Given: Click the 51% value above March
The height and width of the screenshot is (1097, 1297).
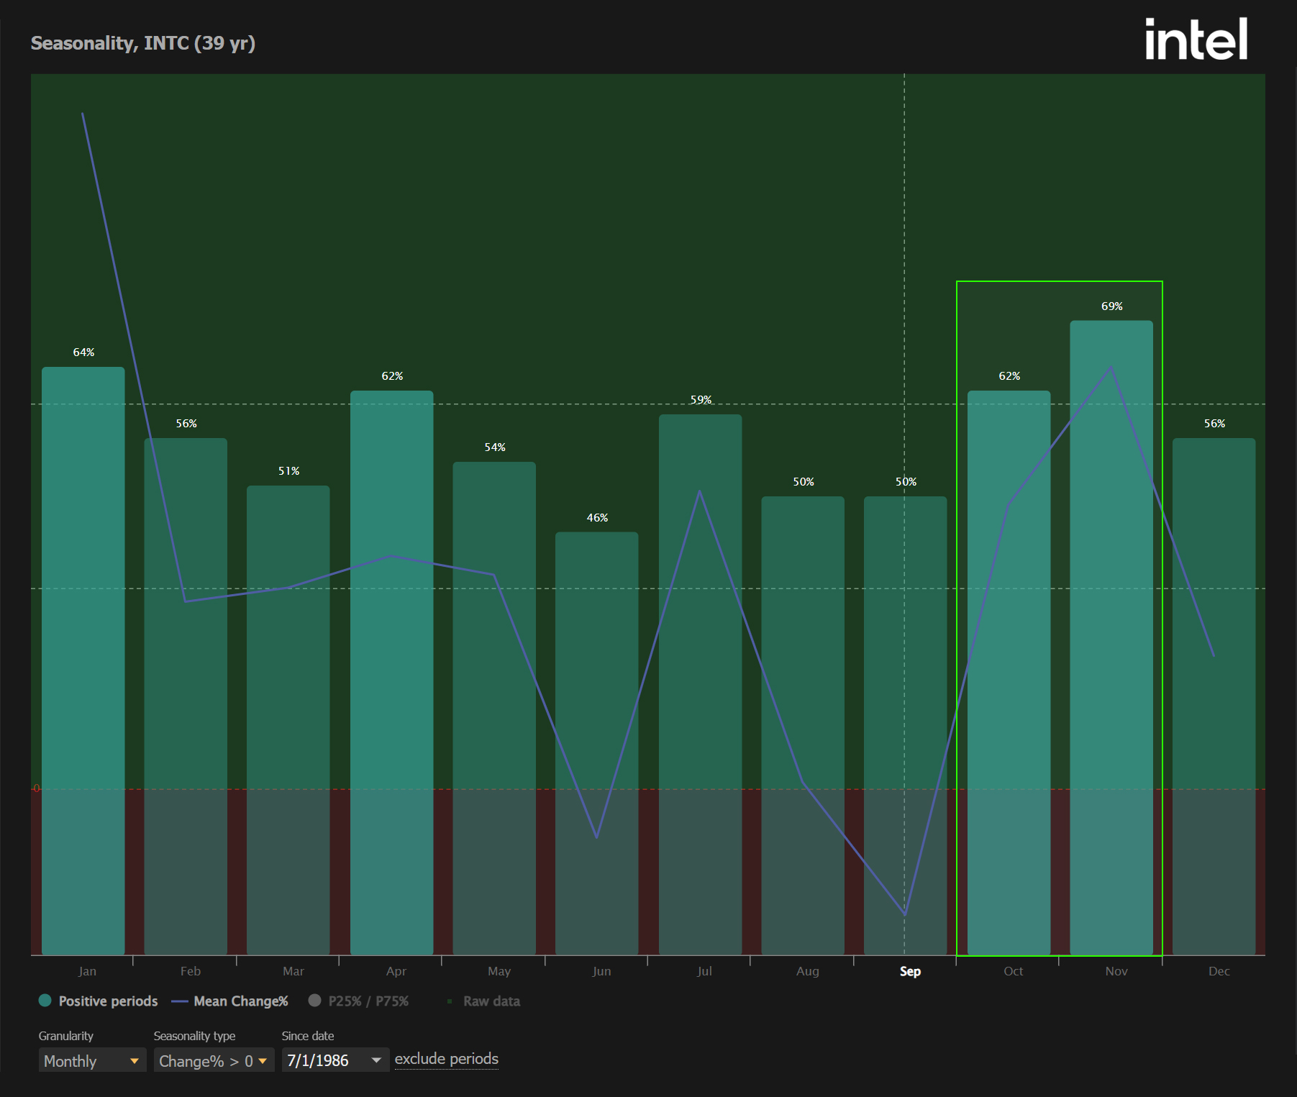Looking at the screenshot, I should click(x=289, y=470).
